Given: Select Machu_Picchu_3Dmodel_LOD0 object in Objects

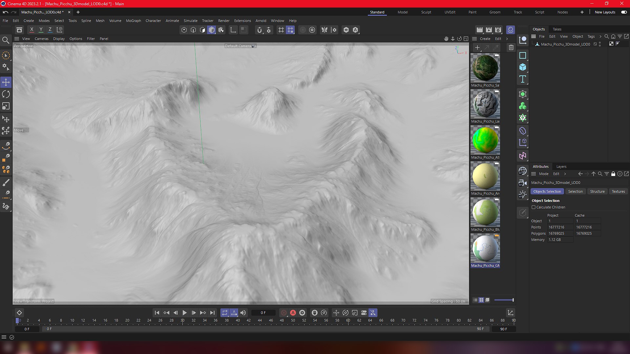Looking at the screenshot, I should tap(565, 44).
